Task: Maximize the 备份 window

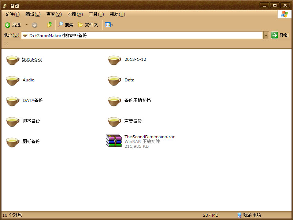Action: 275,5
